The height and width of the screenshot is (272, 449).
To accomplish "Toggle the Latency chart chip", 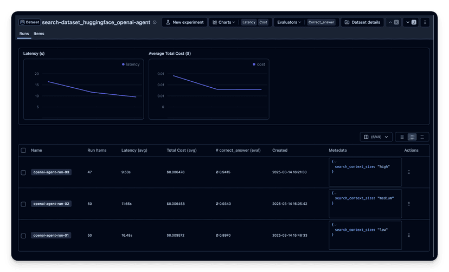I will pyautogui.click(x=248, y=22).
